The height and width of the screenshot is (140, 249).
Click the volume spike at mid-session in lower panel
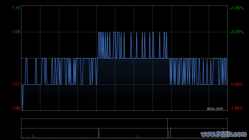pos(98,133)
